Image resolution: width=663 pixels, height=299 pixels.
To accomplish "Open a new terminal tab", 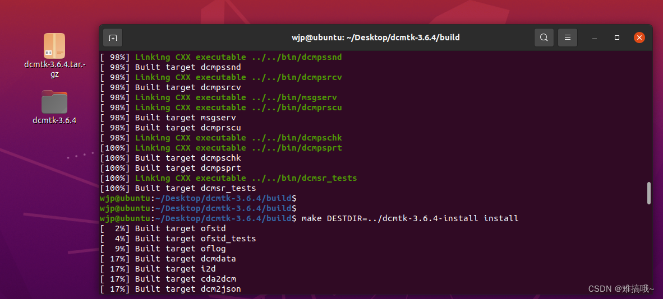I will pyautogui.click(x=113, y=38).
